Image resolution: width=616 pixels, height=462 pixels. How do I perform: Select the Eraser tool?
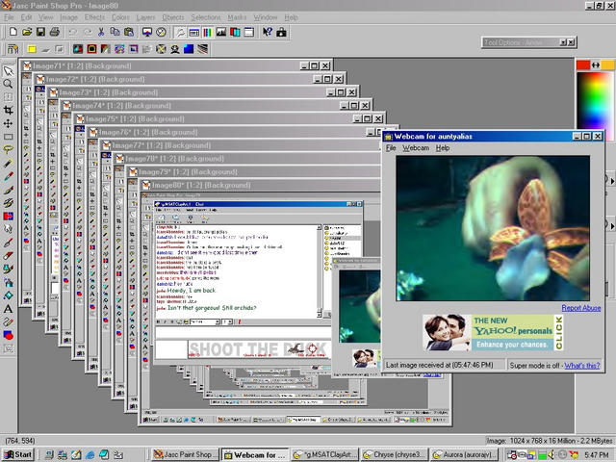tap(8, 256)
